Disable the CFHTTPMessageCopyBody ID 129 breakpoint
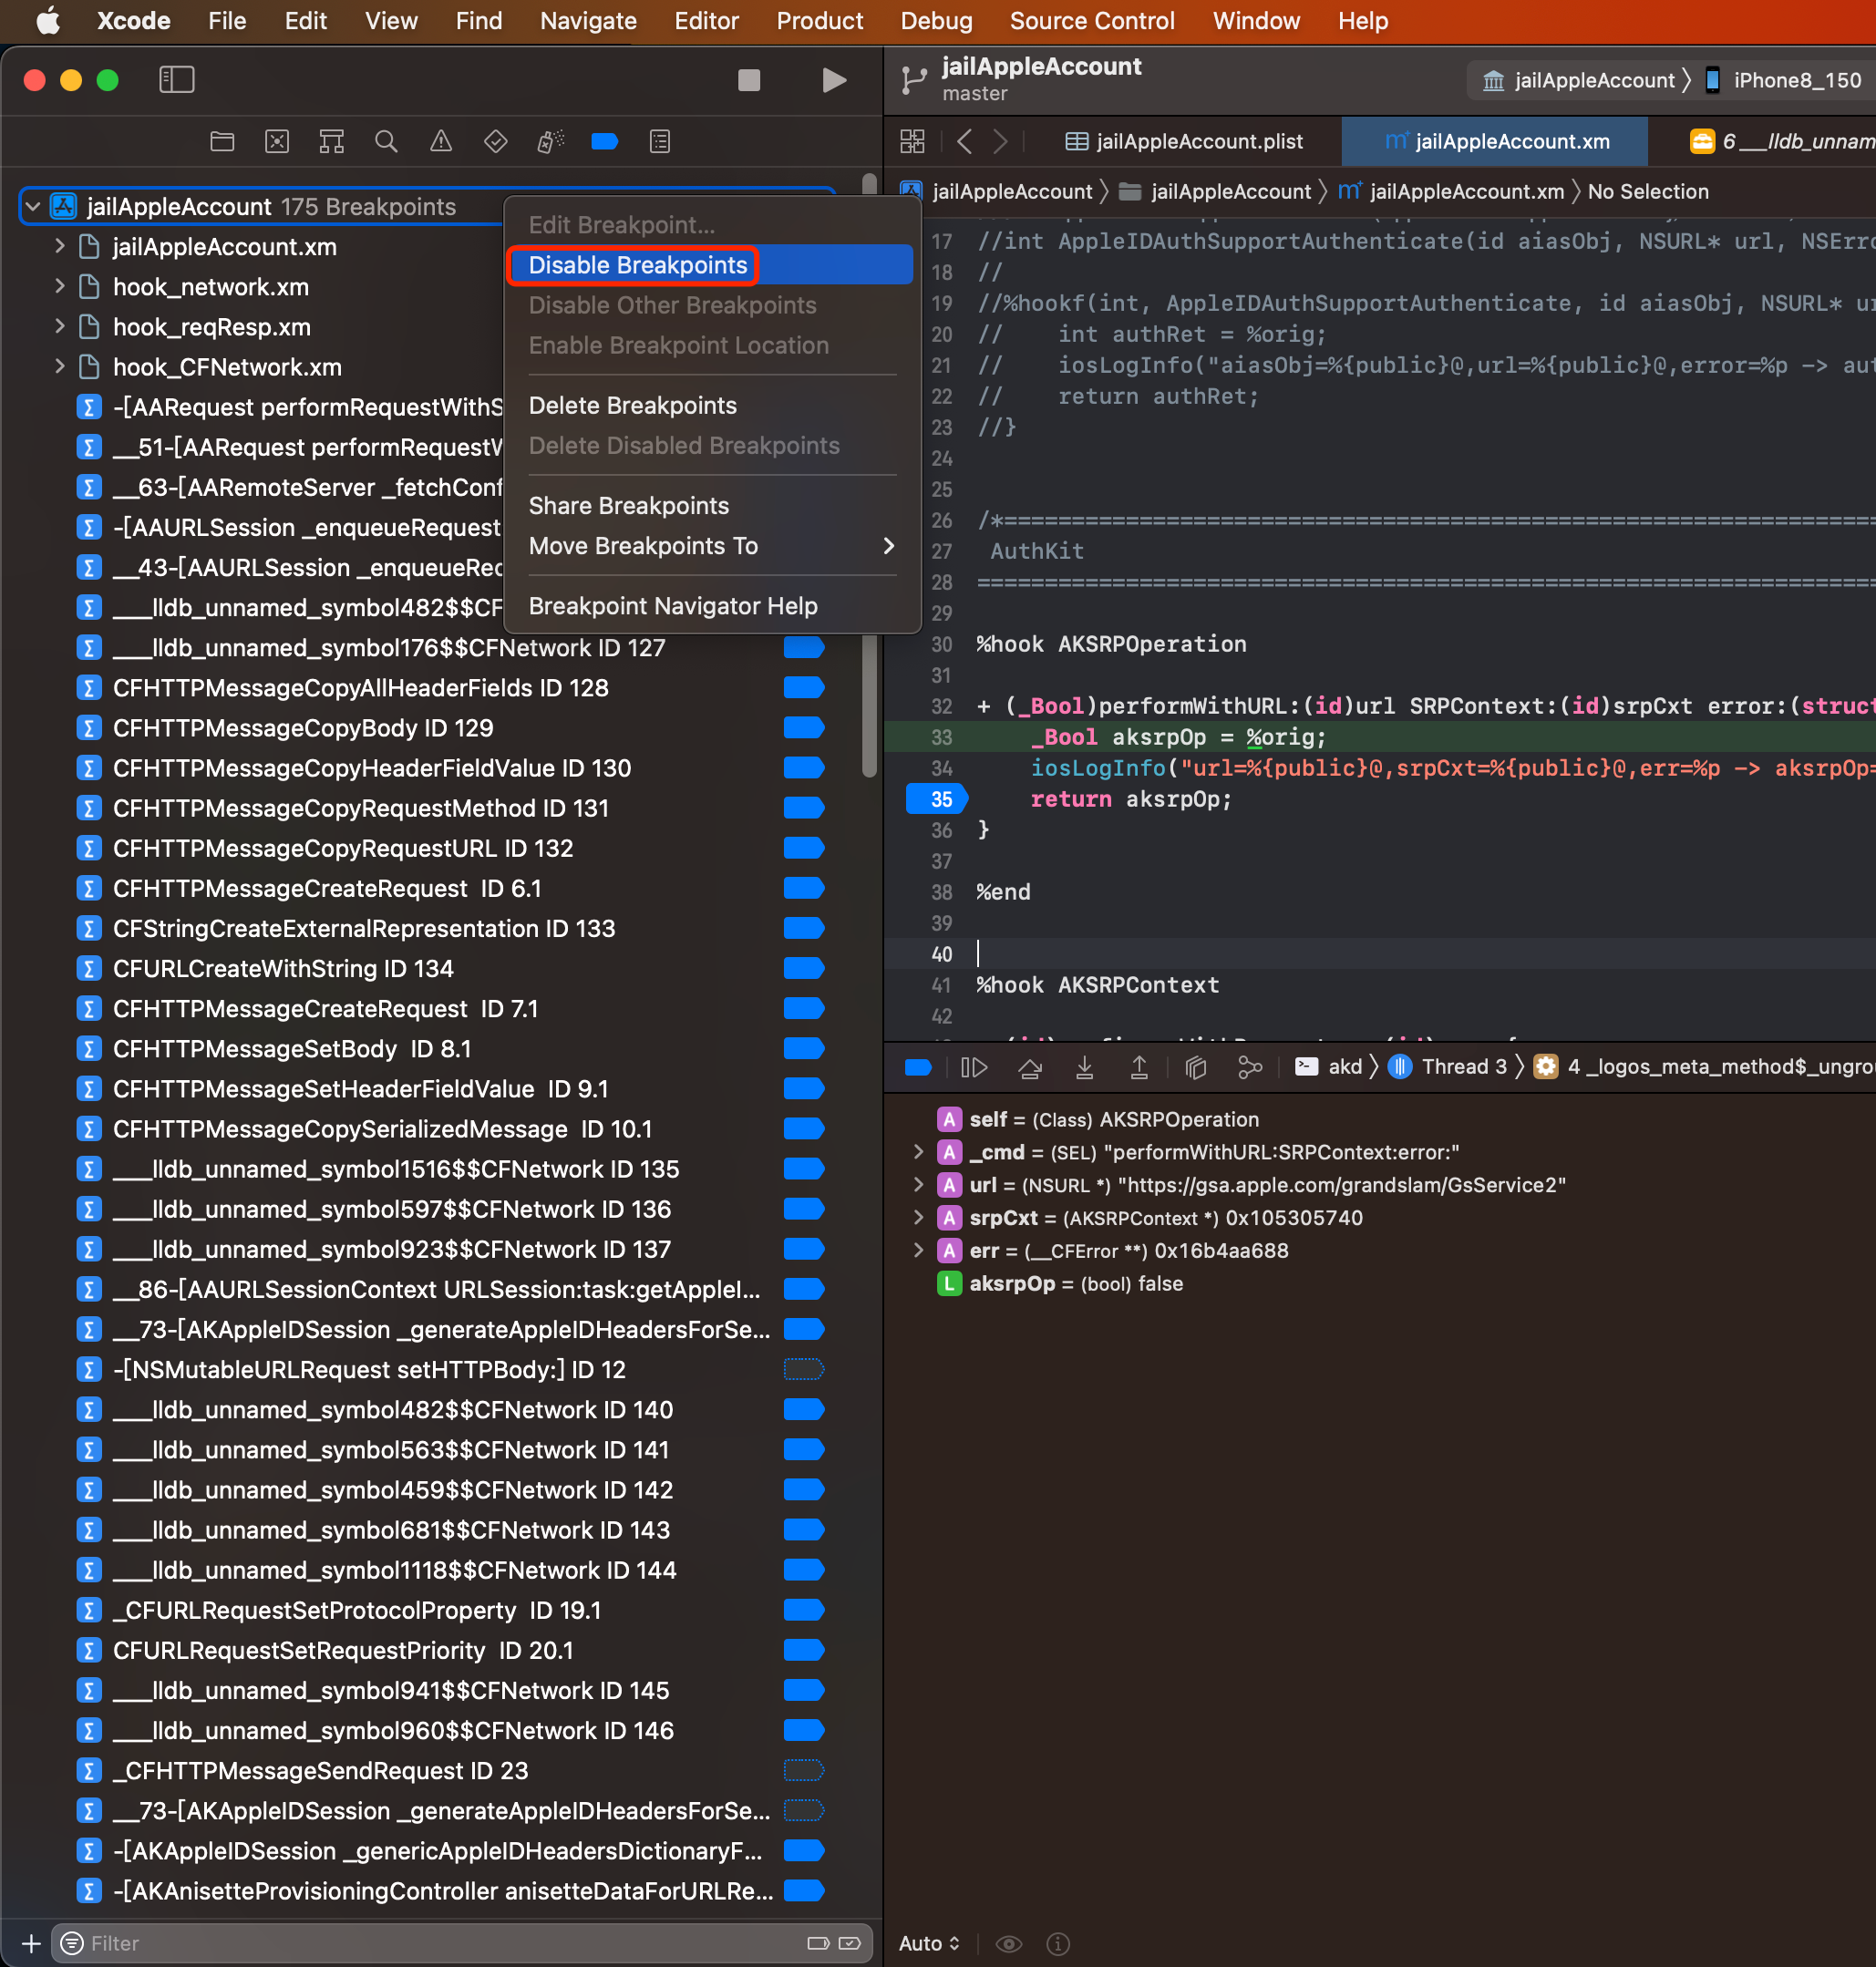 pos(803,728)
